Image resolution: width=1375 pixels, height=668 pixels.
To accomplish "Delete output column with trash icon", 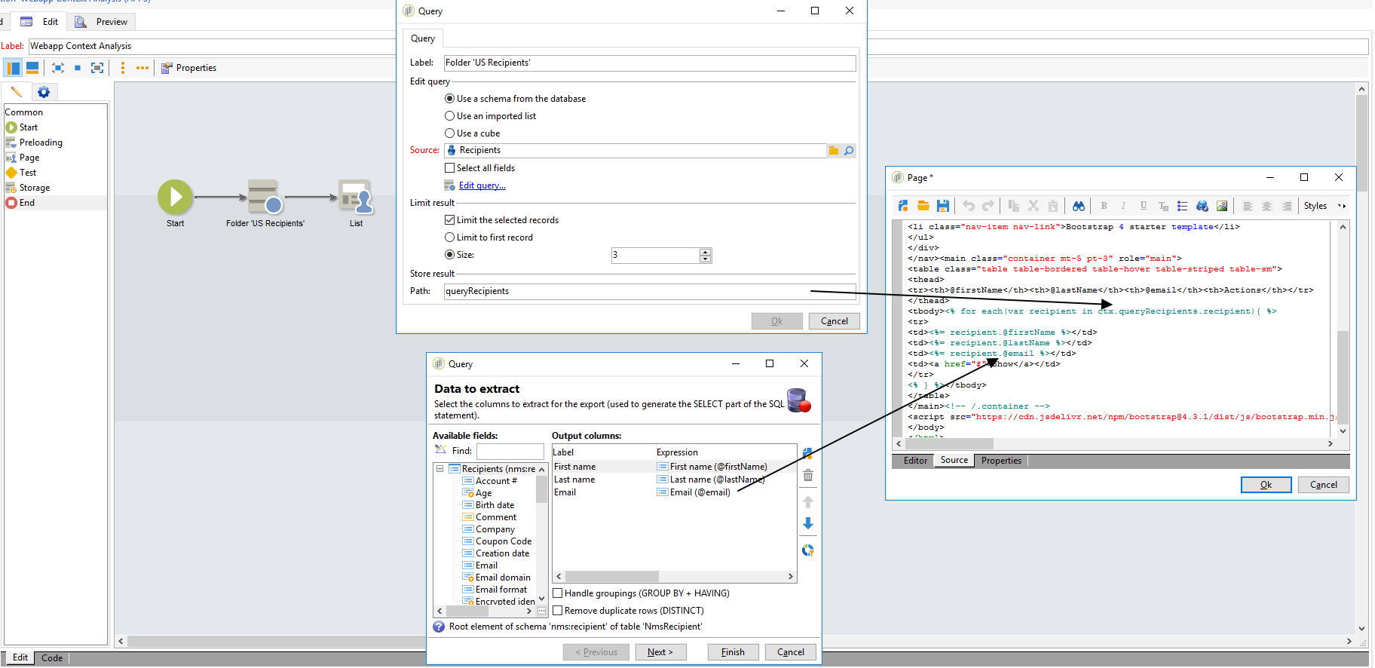I will coord(808,476).
